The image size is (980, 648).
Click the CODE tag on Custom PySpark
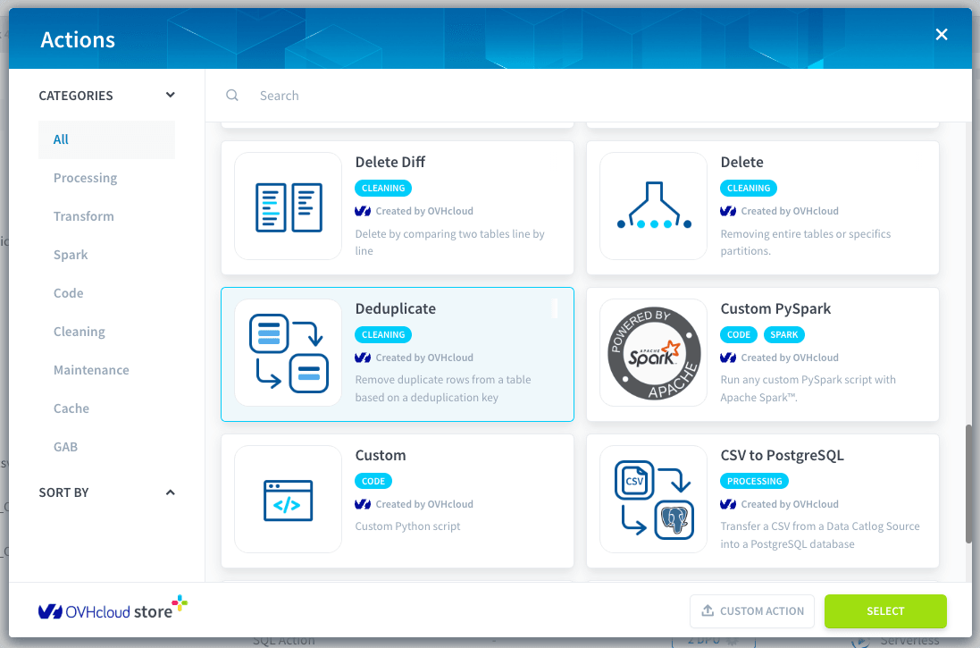pyautogui.click(x=738, y=334)
